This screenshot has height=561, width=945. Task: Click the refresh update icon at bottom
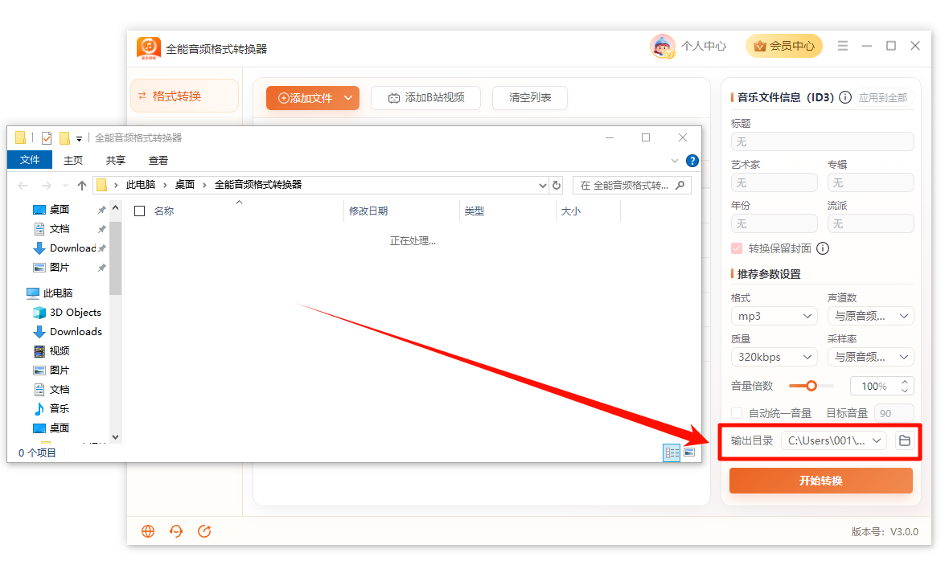tap(204, 531)
